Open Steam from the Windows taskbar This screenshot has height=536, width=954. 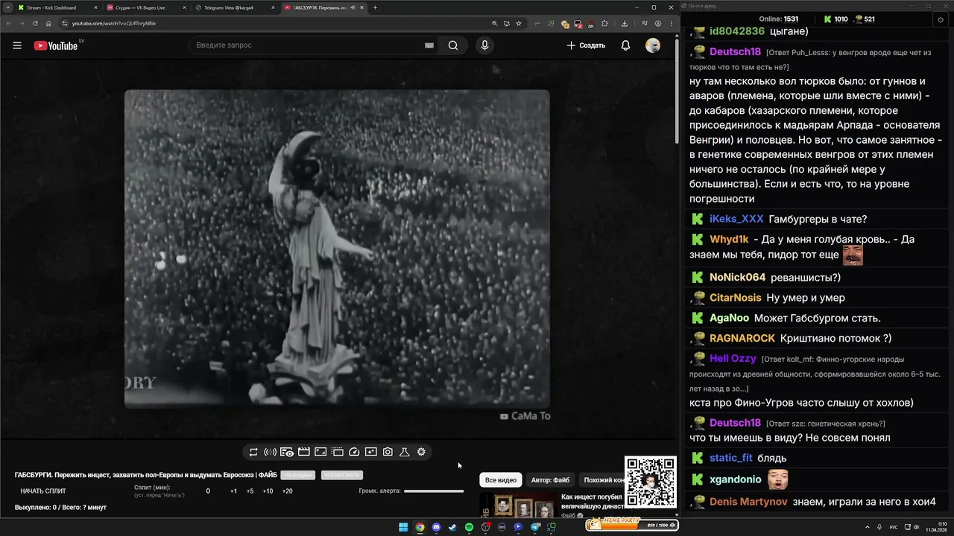(452, 527)
